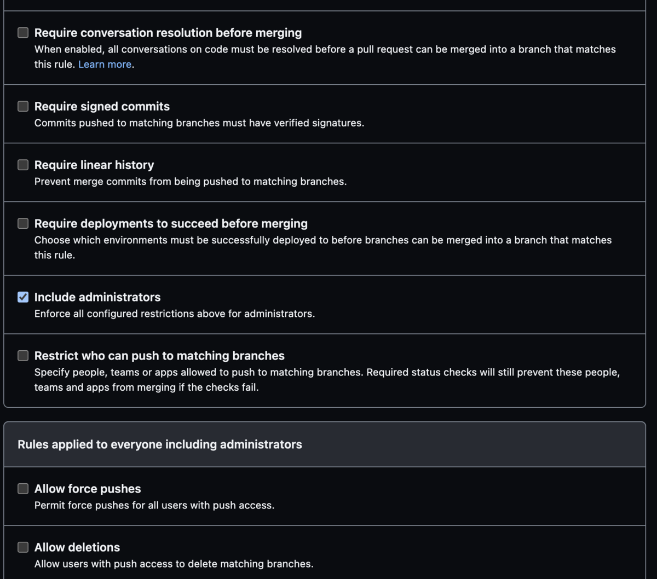Click the 'Commits pushed to matching branches' description text
The image size is (657, 579).
(199, 123)
